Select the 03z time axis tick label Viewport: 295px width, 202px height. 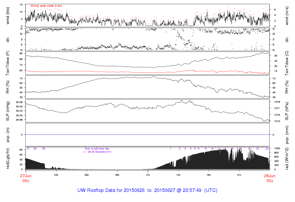(56, 175)
